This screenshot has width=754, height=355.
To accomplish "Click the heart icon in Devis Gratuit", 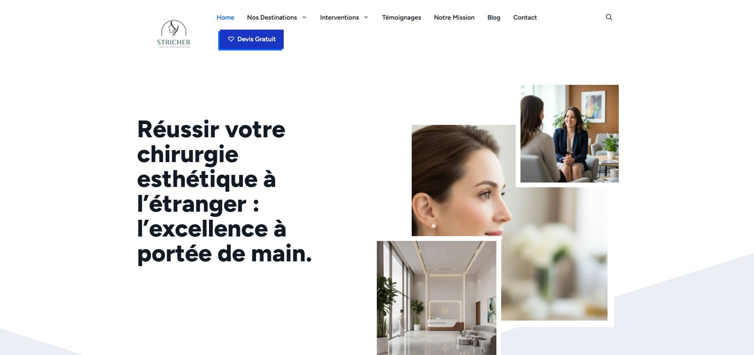I will coord(231,39).
